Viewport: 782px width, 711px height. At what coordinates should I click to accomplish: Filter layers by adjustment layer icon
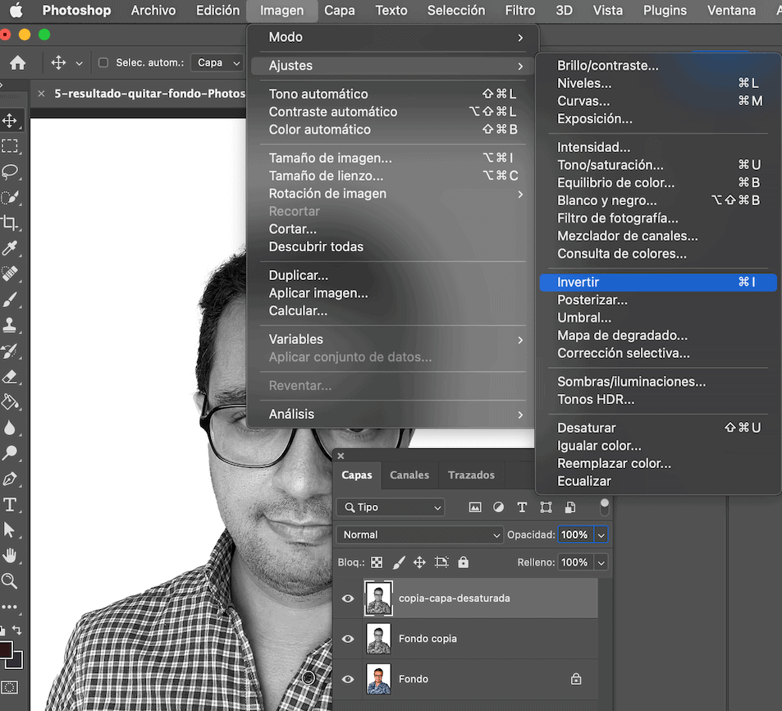[x=498, y=507]
